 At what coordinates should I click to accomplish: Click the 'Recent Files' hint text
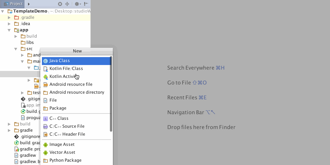(182, 97)
